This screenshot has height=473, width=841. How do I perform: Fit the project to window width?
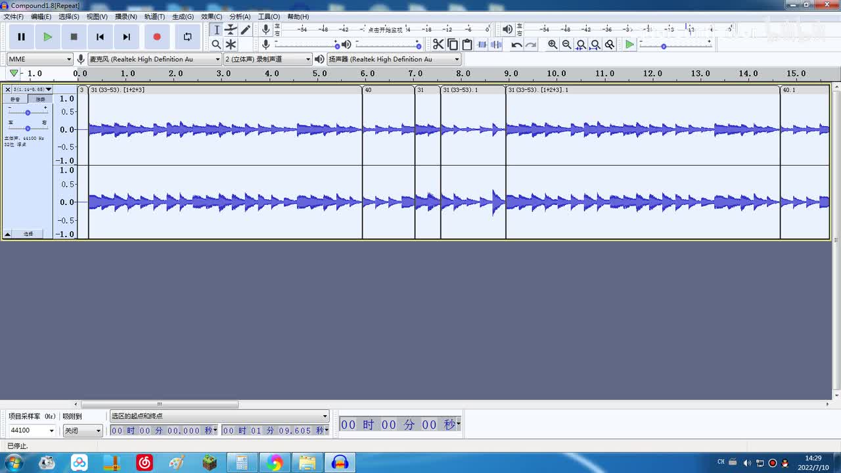pos(595,44)
